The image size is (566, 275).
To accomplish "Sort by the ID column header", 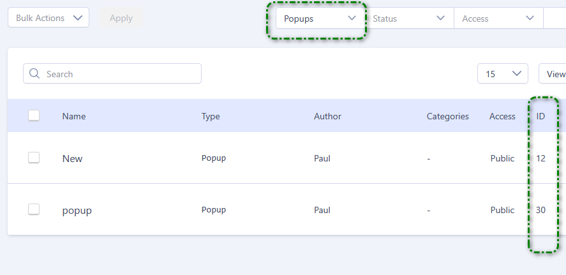I will tap(540, 116).
